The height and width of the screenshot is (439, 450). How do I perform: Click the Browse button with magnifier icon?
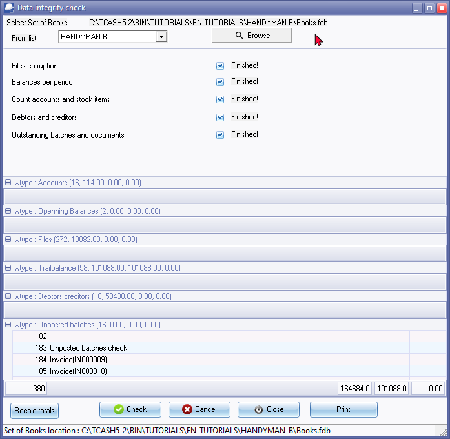coord(252,36)
